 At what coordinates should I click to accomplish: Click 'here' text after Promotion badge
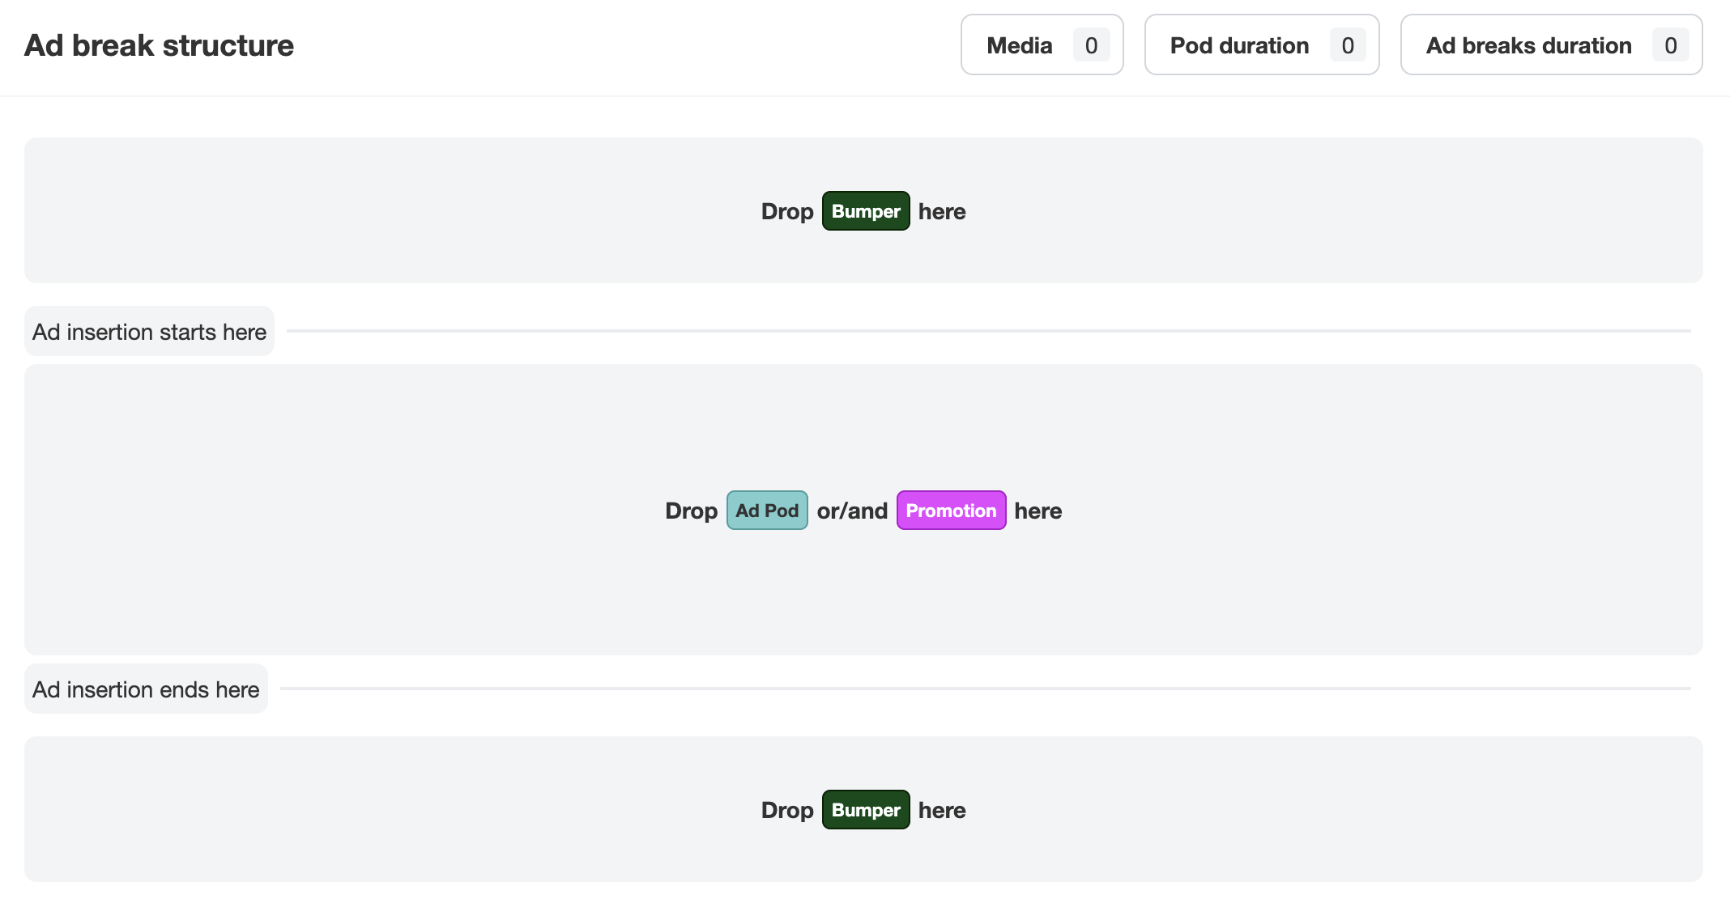point(1038,511)
